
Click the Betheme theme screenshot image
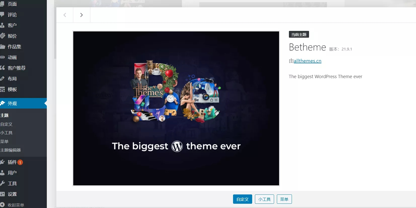pyautogui.click(x=176, y=109)
